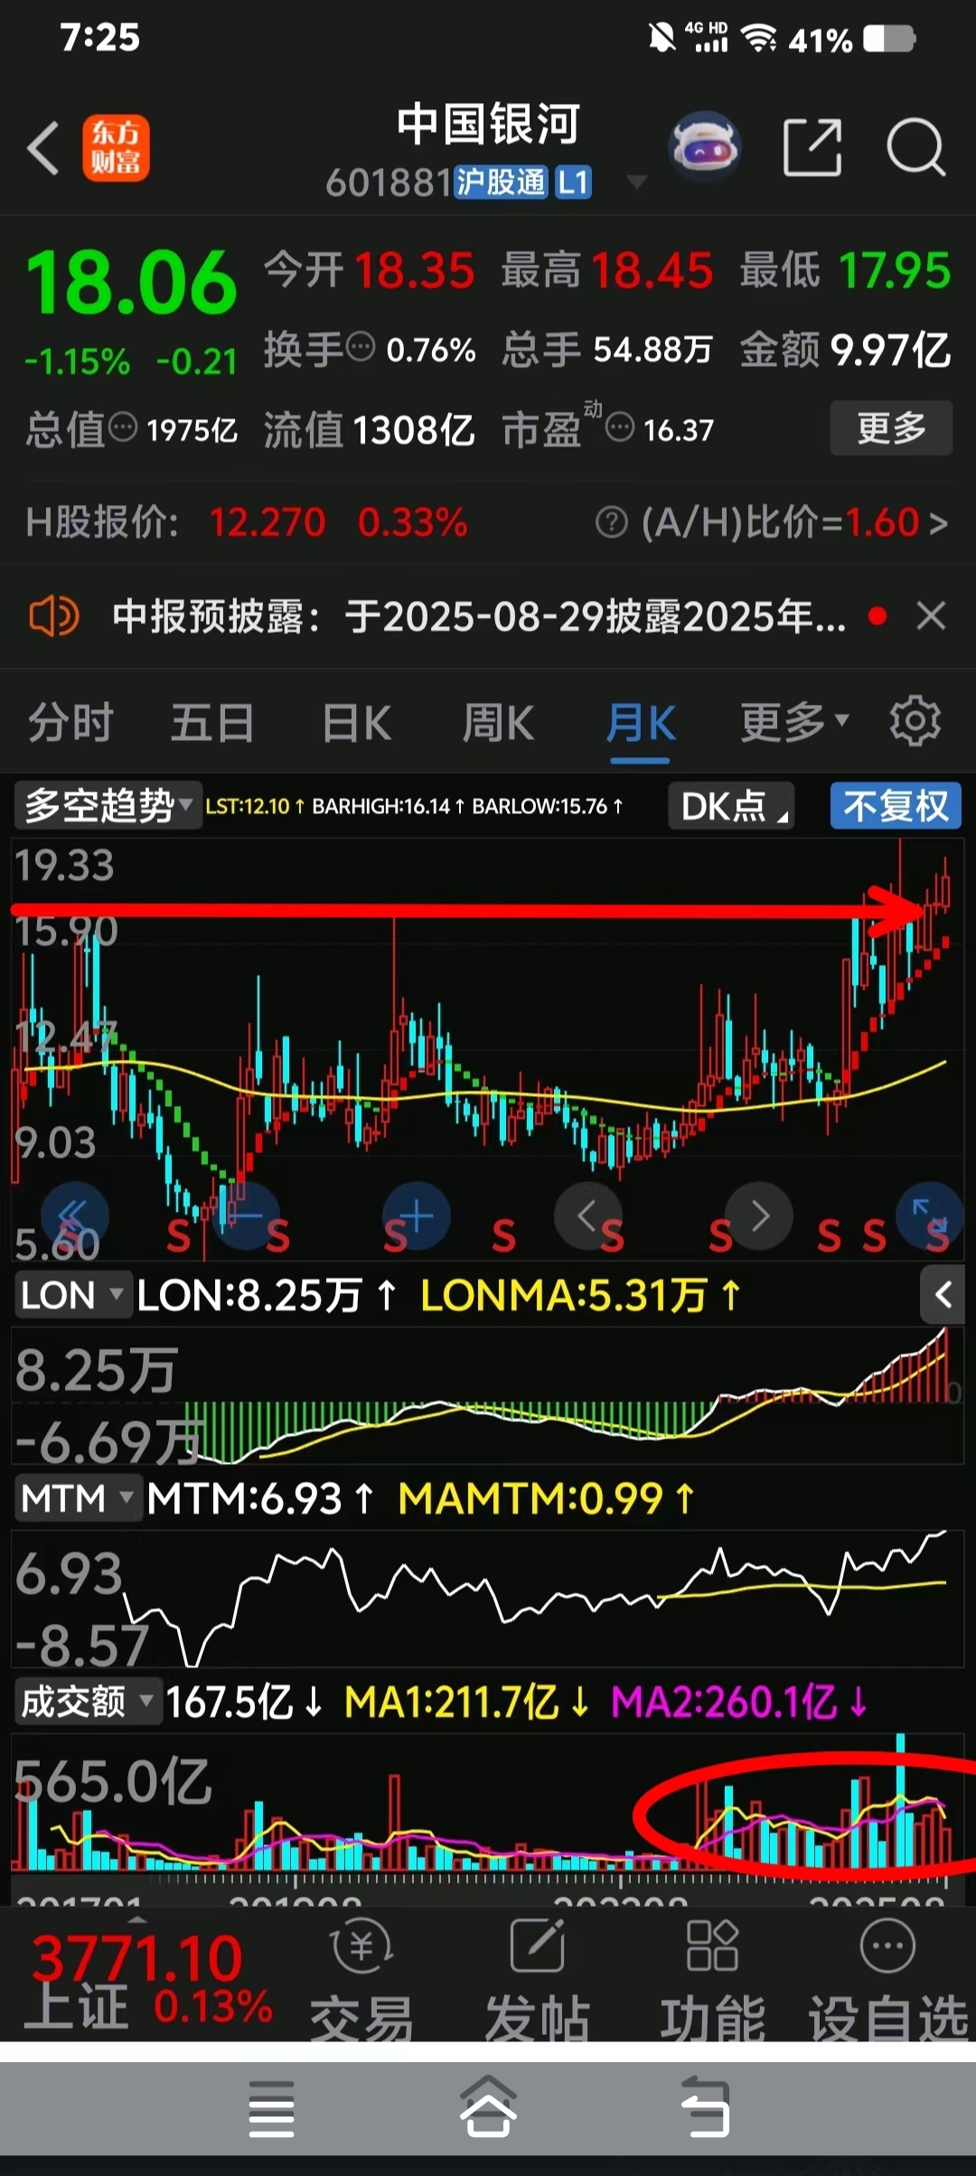Screen dimensions: 976x2176
Task: Select the 月K tab
Action: point(641,723)
